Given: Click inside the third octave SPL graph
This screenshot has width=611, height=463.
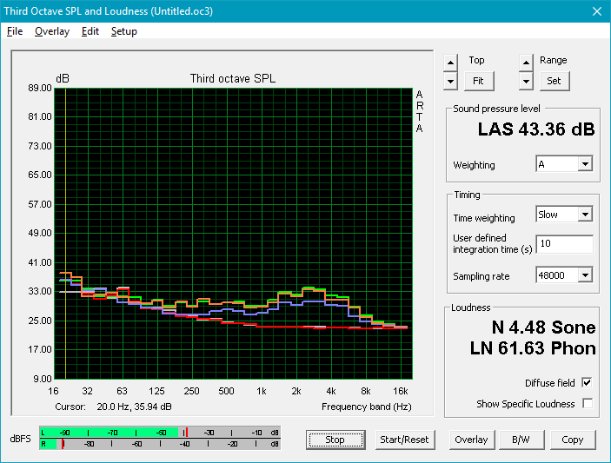Looking at the screenshot, I should 233,234.
